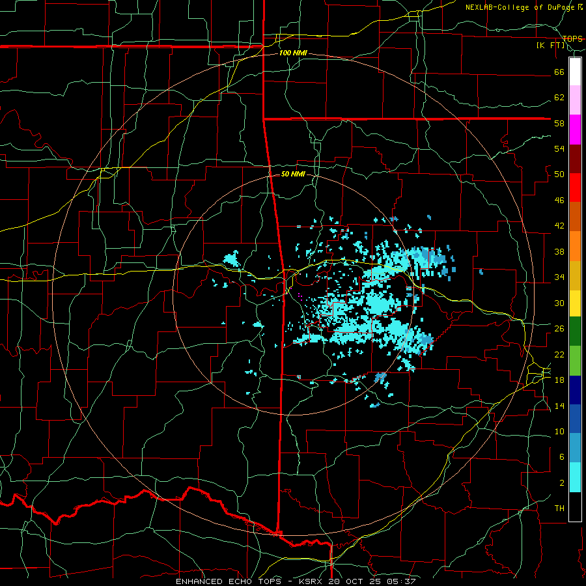The image size is (586, 586).
Task: Click the 54 legend value
Action: [x=559, y=148]
